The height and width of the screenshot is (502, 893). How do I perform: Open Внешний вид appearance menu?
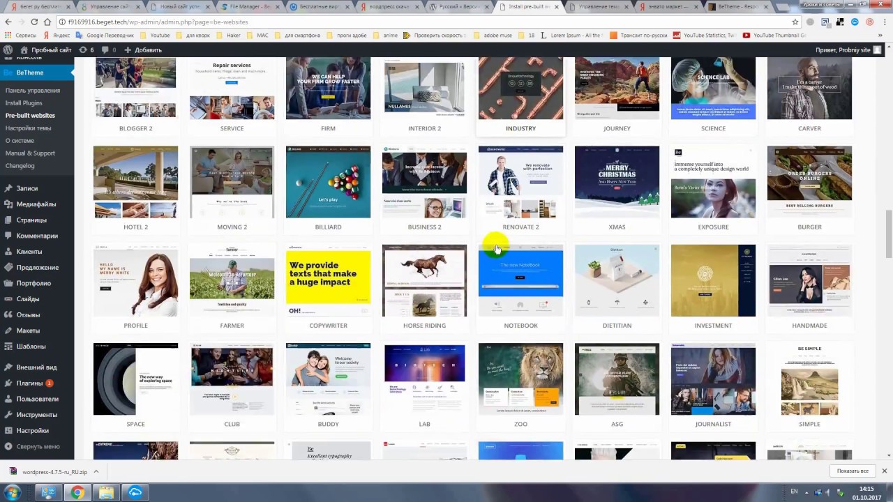[x=37, y=367]
